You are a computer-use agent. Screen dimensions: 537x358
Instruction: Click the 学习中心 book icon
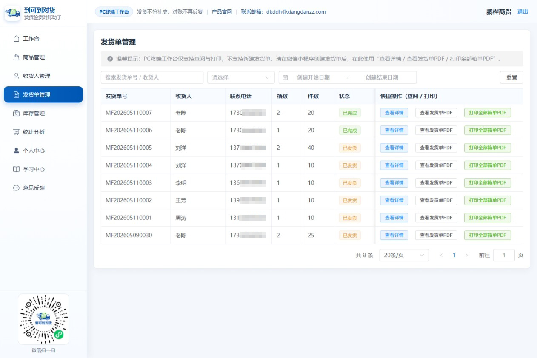click(x=16, y=169)
